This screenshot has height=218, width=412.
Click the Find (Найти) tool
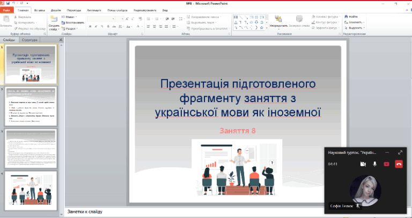(x=352, y=17)
